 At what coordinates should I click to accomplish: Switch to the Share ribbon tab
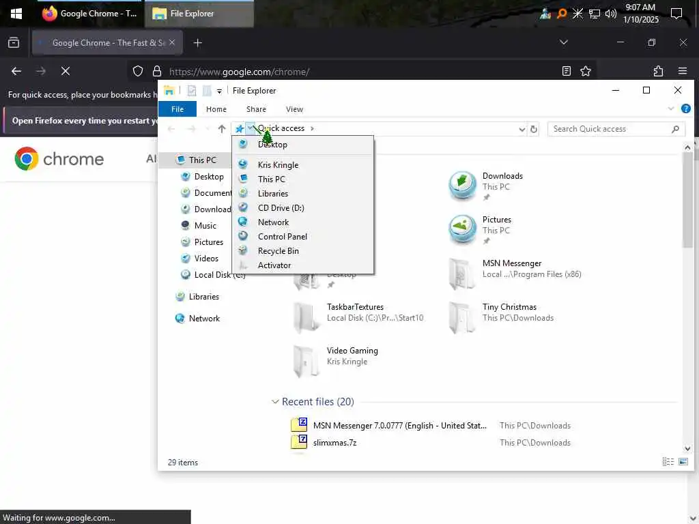(x=256, y=109)
